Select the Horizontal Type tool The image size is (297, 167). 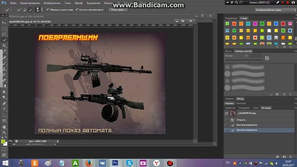click(4, 109)
